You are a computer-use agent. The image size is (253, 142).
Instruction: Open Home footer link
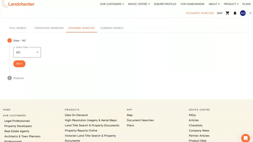pos(7,110)
